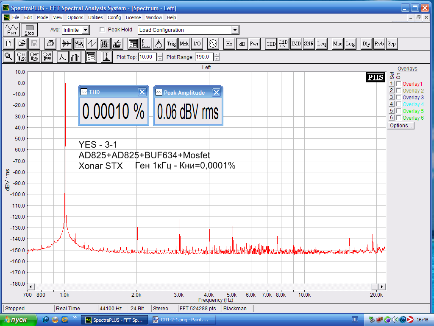Toggle the THD+N utility icon

[283, 43]
